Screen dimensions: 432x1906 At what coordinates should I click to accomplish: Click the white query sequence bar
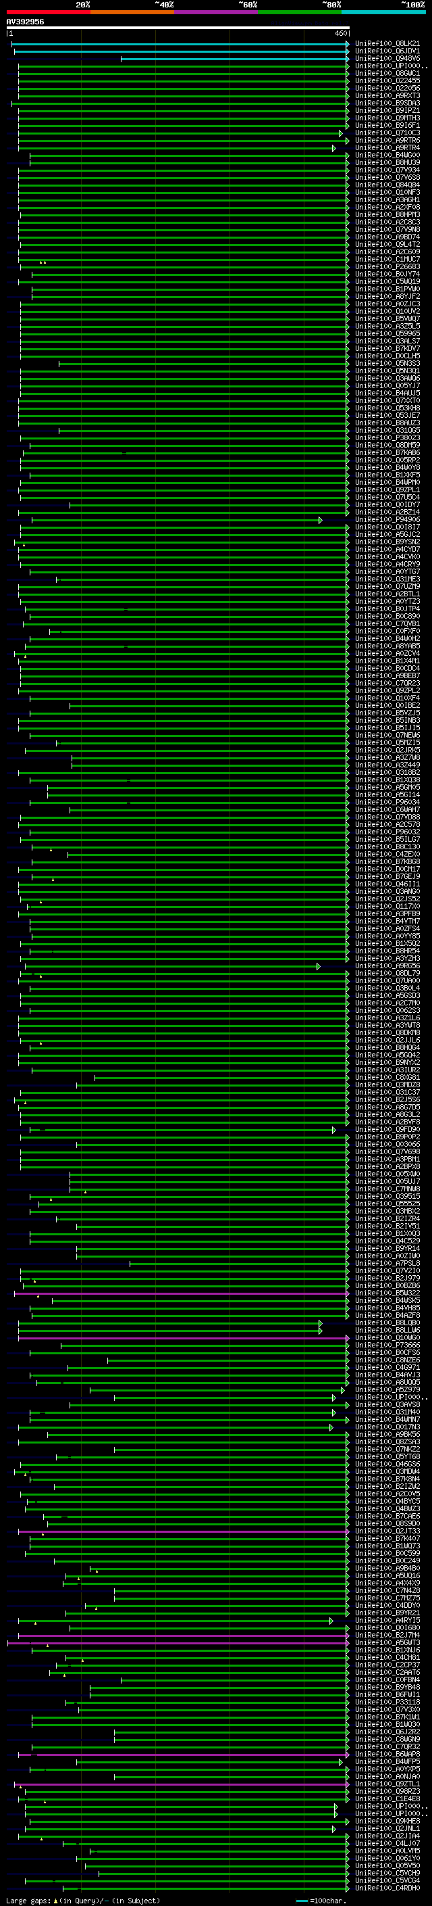[178, 28]
